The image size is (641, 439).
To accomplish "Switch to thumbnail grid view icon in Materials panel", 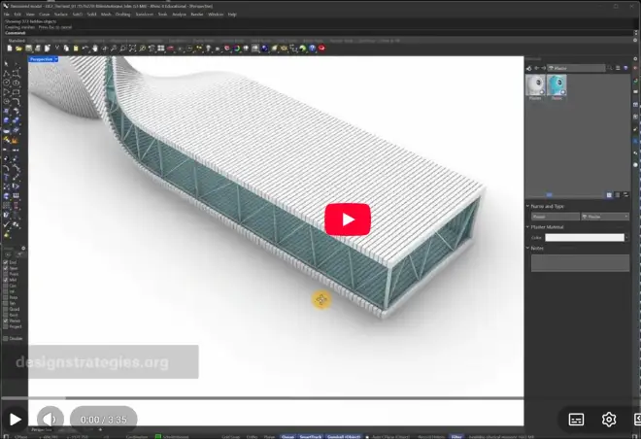I will (x=609, y=195).
